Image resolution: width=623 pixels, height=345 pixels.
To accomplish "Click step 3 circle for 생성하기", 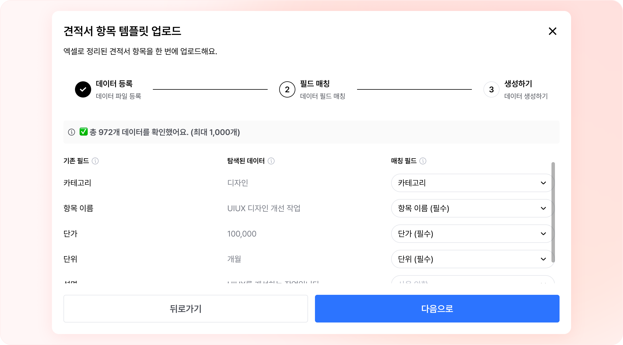I will point(491,89).
